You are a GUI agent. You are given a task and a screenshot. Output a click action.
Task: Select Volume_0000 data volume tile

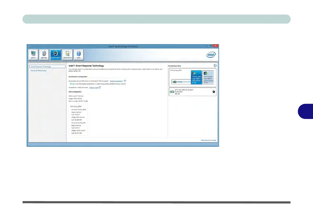tap(196, 77)
